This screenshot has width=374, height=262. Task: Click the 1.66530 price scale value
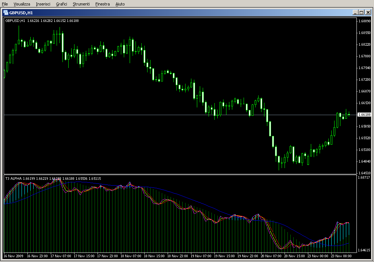(x=365, y=103)
